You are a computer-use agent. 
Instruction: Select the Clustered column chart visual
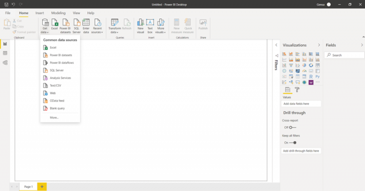tap(304, 54)
